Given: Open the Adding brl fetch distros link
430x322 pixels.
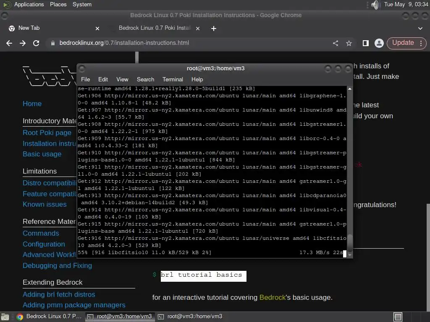Looking at the screenshot, I should 59,295.
